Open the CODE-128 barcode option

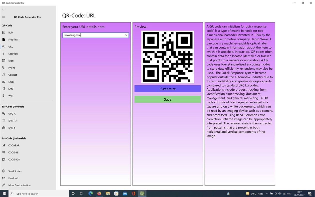point(14,159)
